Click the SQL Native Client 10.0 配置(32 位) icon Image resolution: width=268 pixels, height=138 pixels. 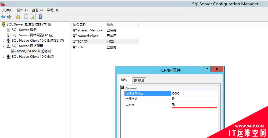click(8, 41)
